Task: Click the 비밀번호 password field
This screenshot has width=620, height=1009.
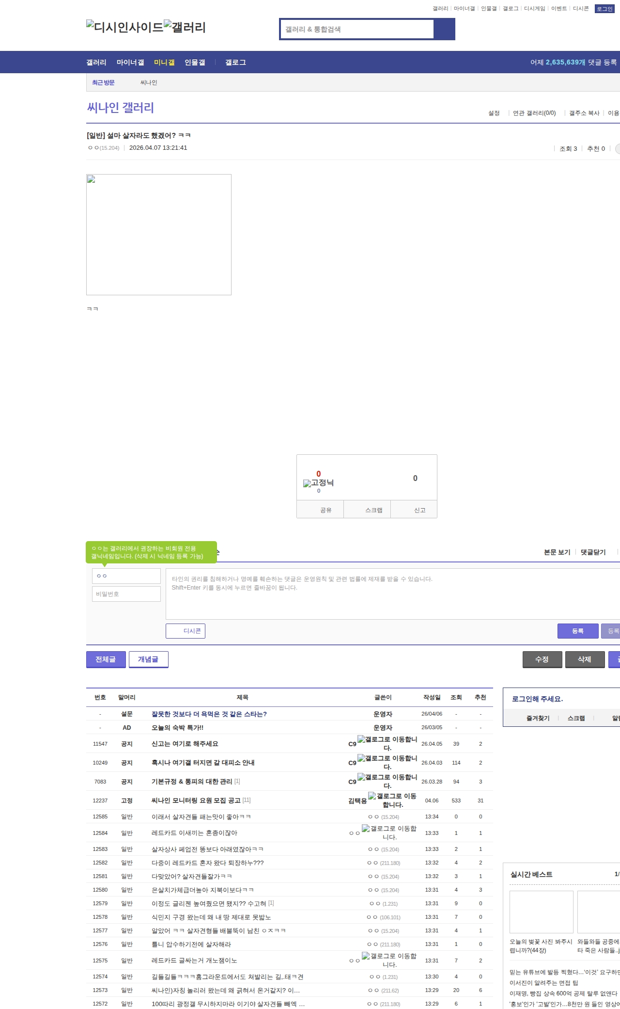Action: (126, 594)
